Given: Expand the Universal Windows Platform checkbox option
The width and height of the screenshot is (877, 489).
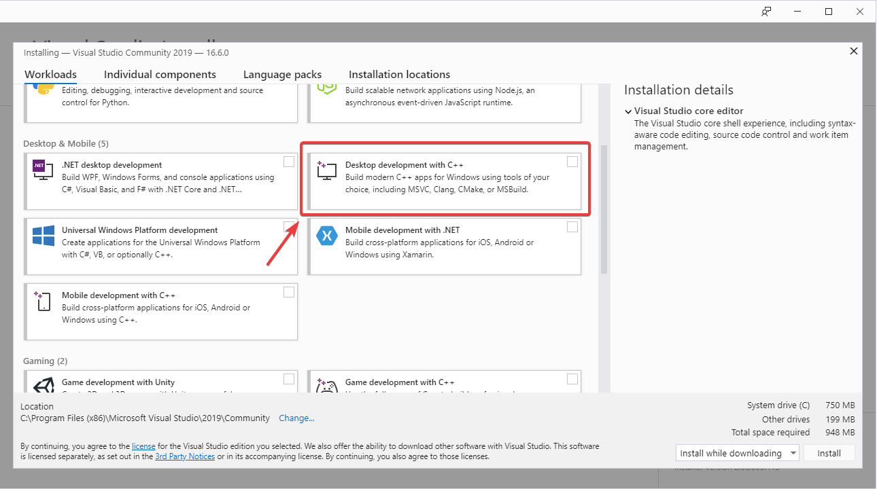Looking at the screenshot, I should (x=289, y=225).
